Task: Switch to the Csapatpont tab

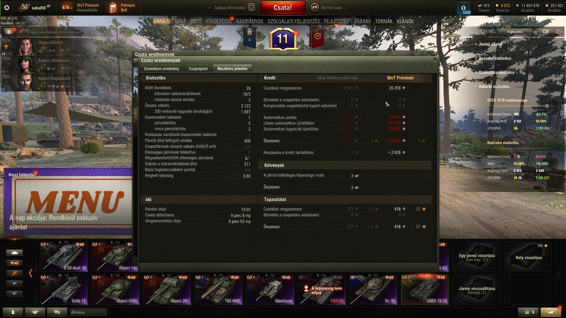Action: [198, 69]
